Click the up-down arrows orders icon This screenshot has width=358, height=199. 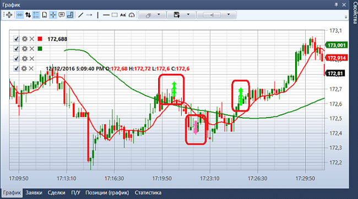coord(28,15)
